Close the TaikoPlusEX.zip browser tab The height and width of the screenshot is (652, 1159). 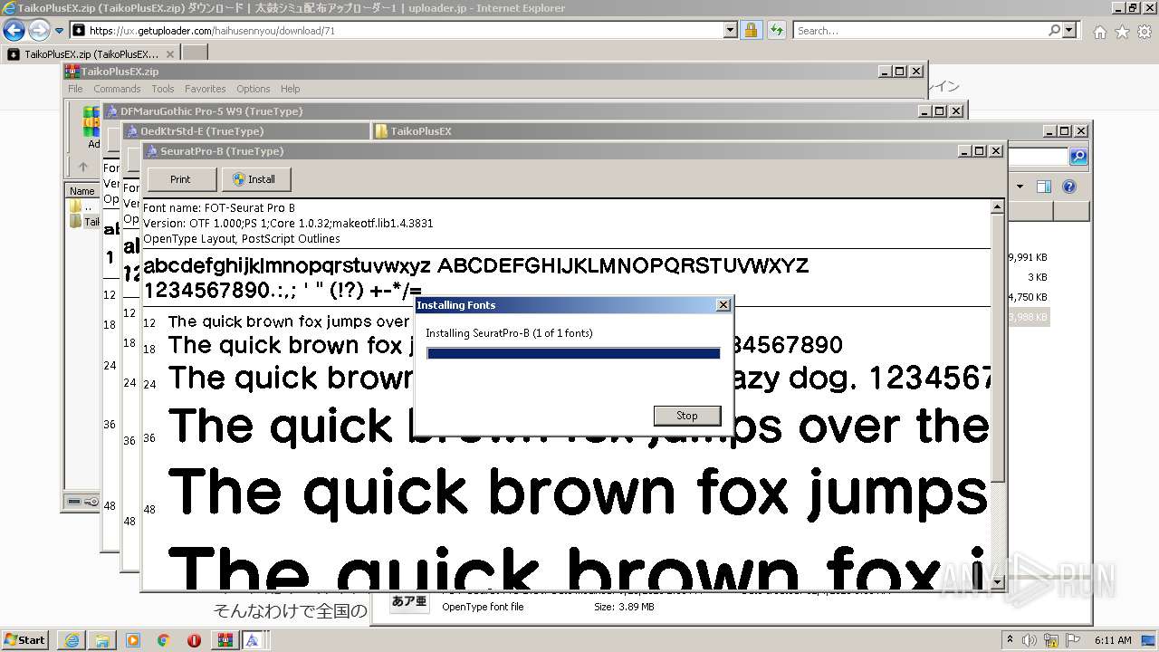point(170,54)
